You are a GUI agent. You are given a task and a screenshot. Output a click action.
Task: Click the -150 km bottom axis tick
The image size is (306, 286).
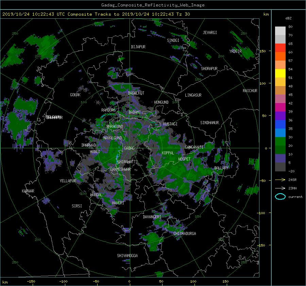click(x=31, y=282)
